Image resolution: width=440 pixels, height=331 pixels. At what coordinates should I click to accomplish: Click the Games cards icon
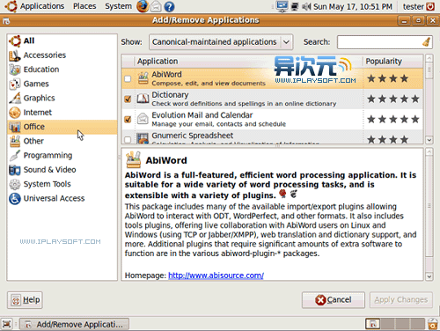[15, 84]
